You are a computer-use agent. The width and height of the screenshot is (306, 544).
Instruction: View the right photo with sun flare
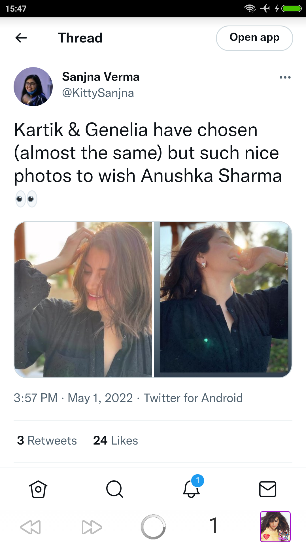click(x=223, y=299)
